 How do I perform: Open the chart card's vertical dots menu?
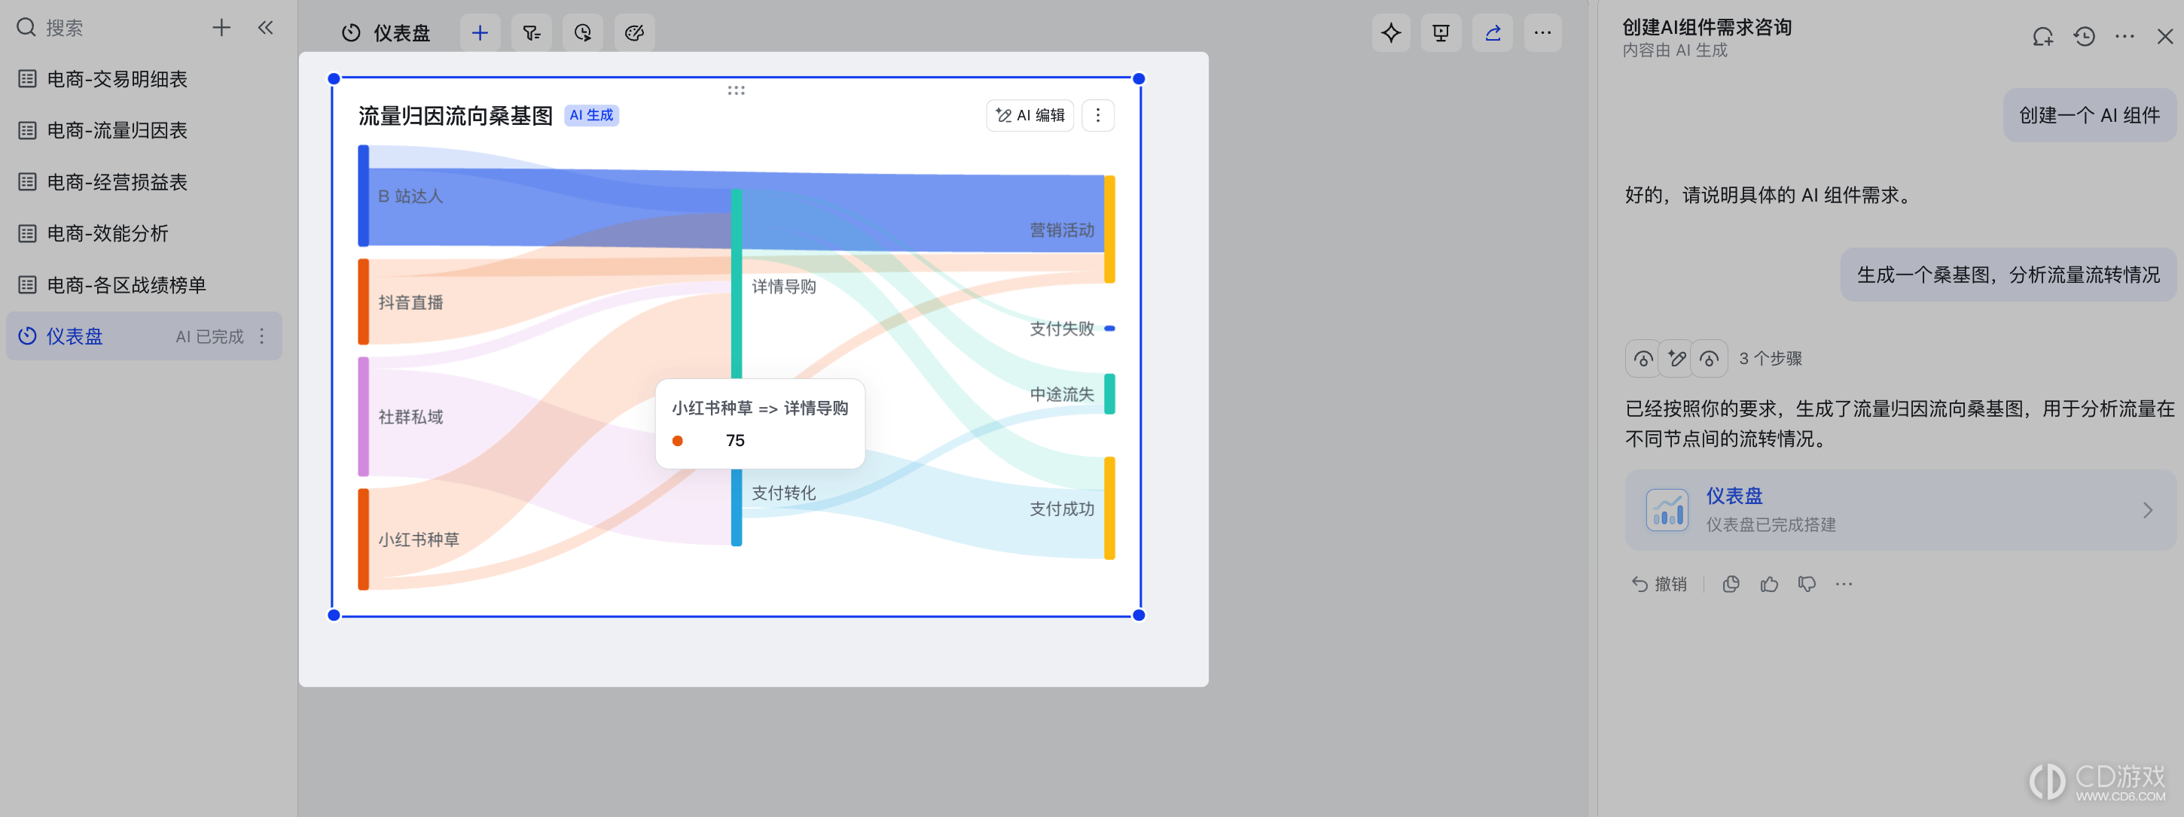[x=1098, y=115]
